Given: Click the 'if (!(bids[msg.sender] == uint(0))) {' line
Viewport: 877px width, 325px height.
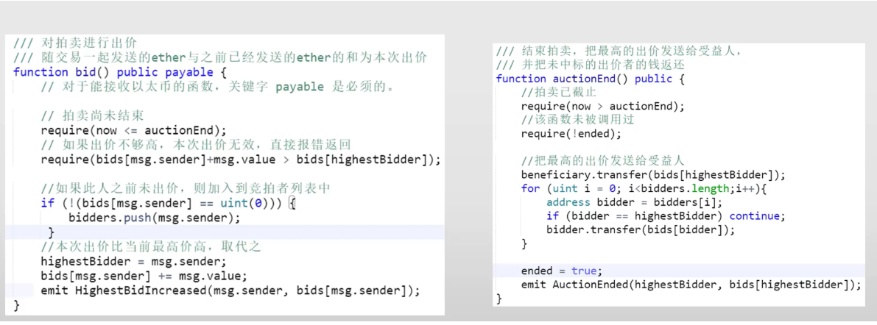Looking at the screenshot, I should (169, 203).
